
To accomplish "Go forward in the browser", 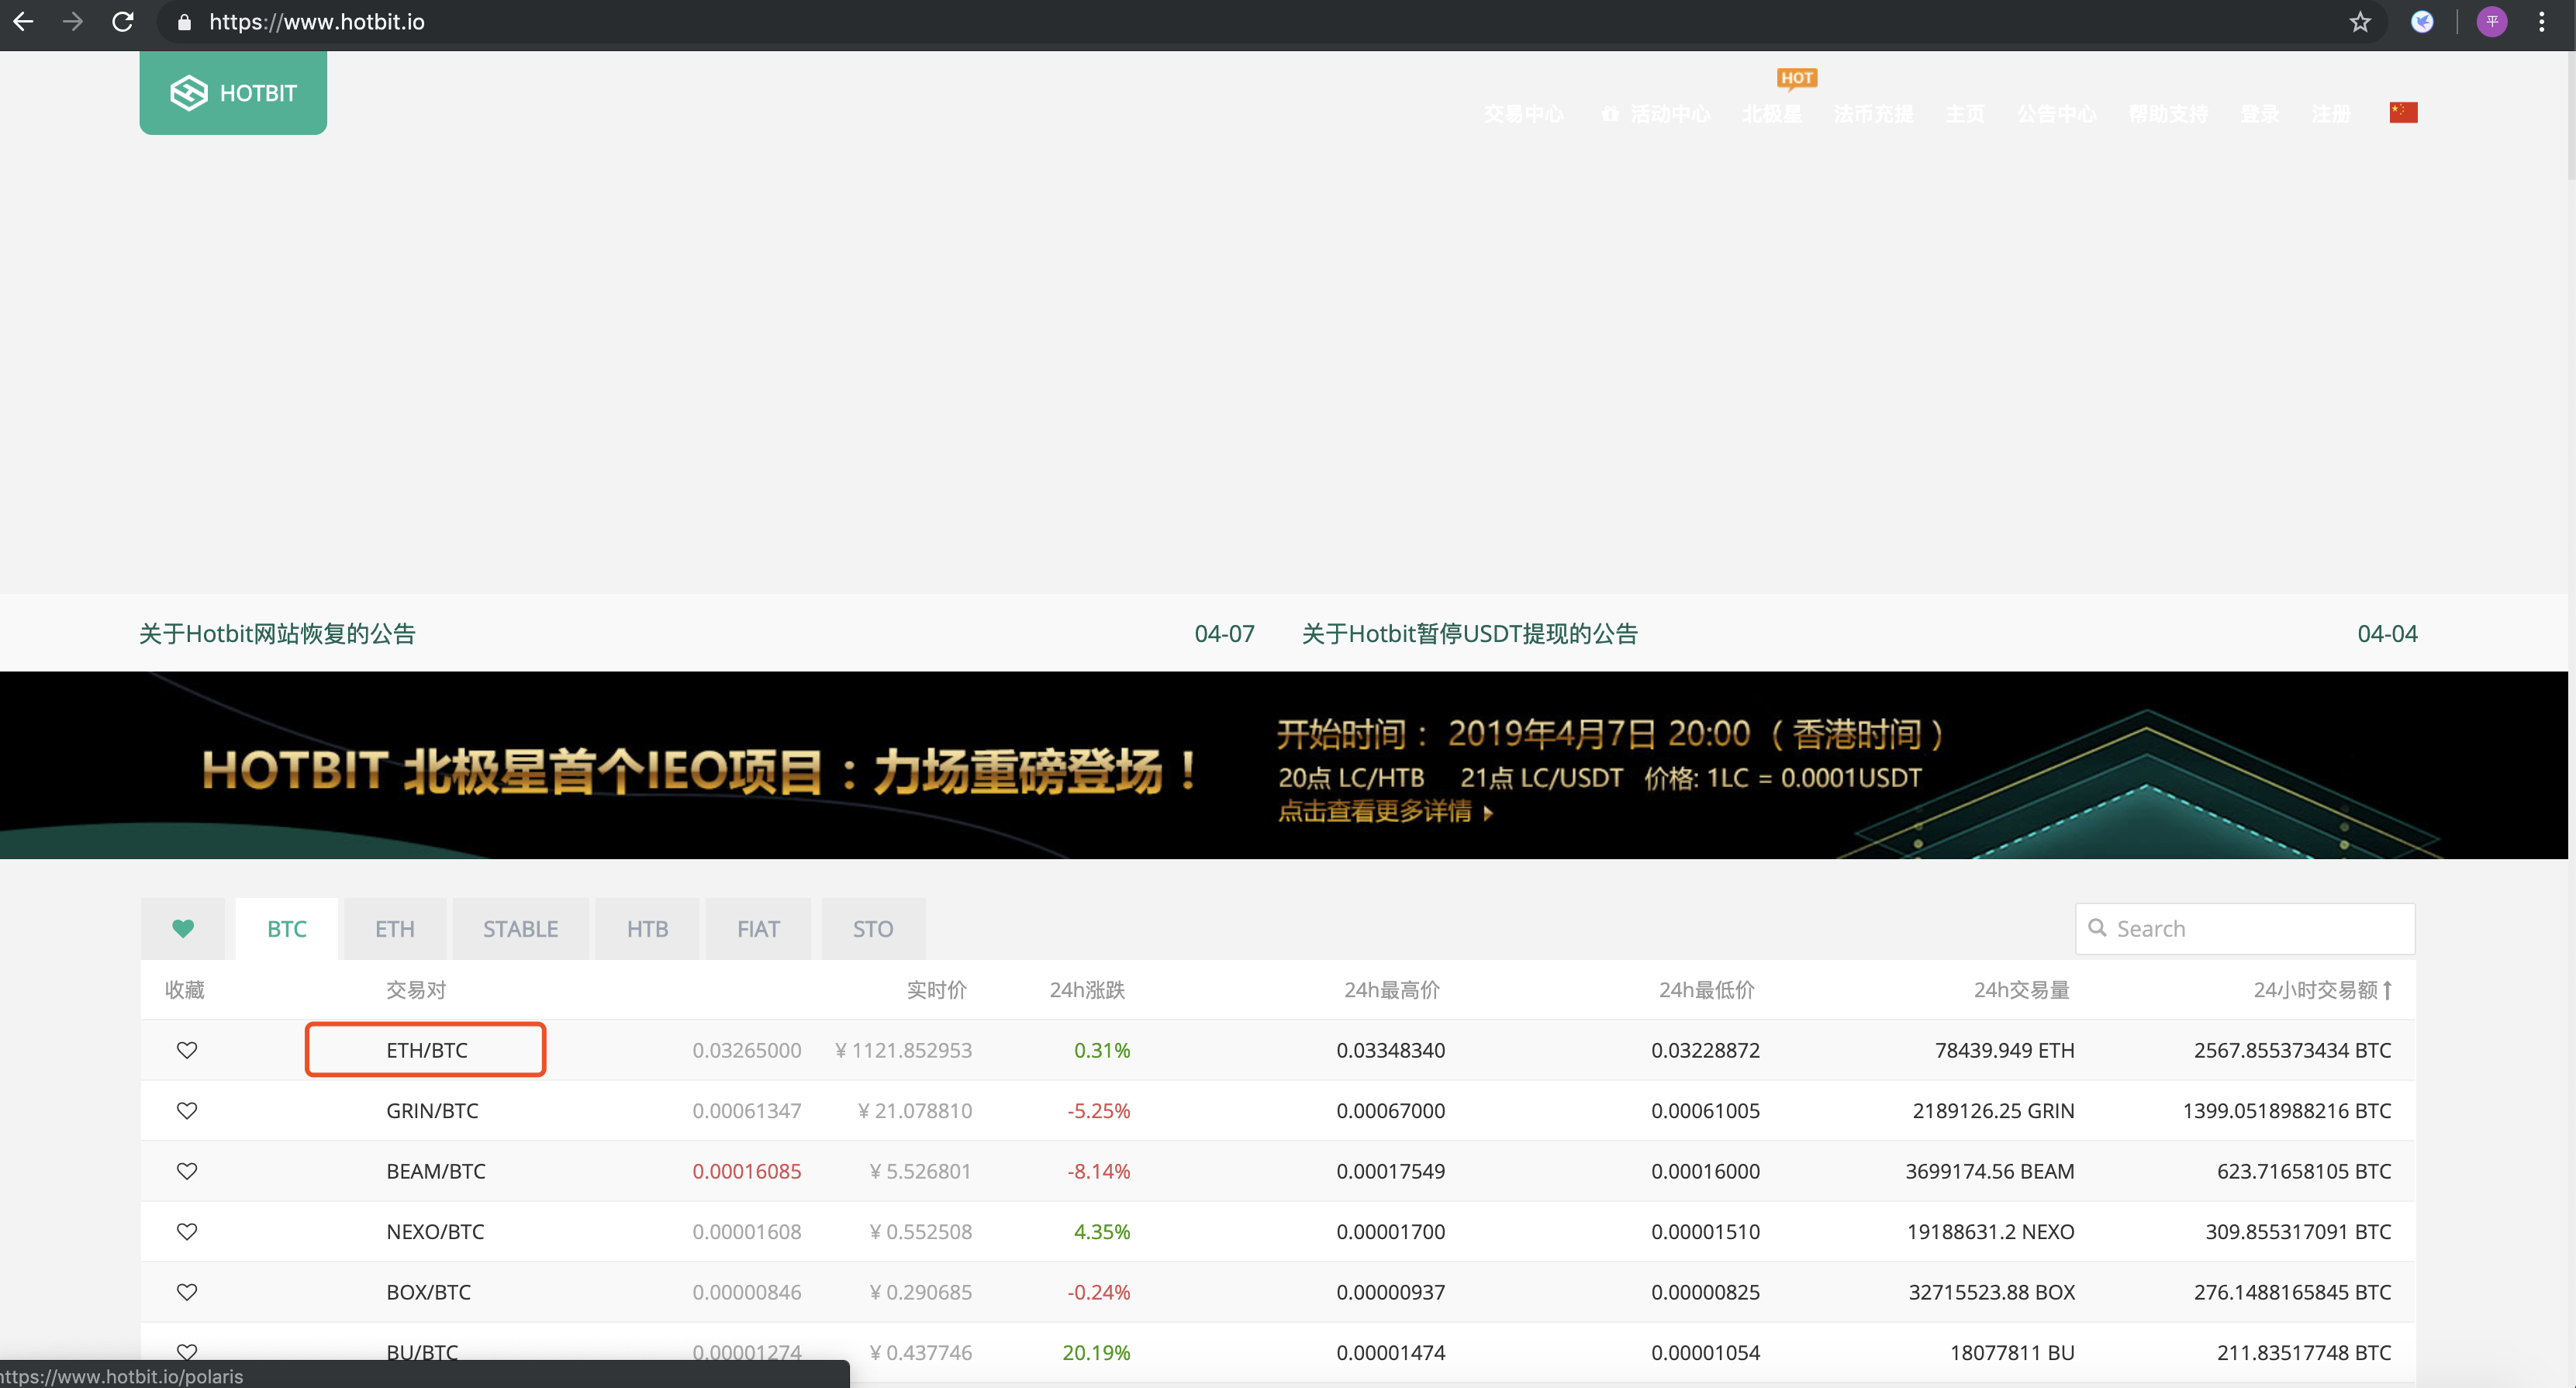I will [73, 22].
